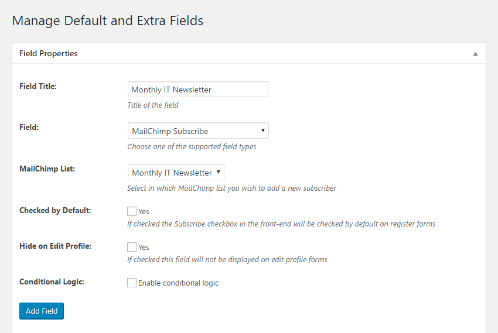
Task: Collapse the Field Properties panel arrow
Action: tap(475, 54)
